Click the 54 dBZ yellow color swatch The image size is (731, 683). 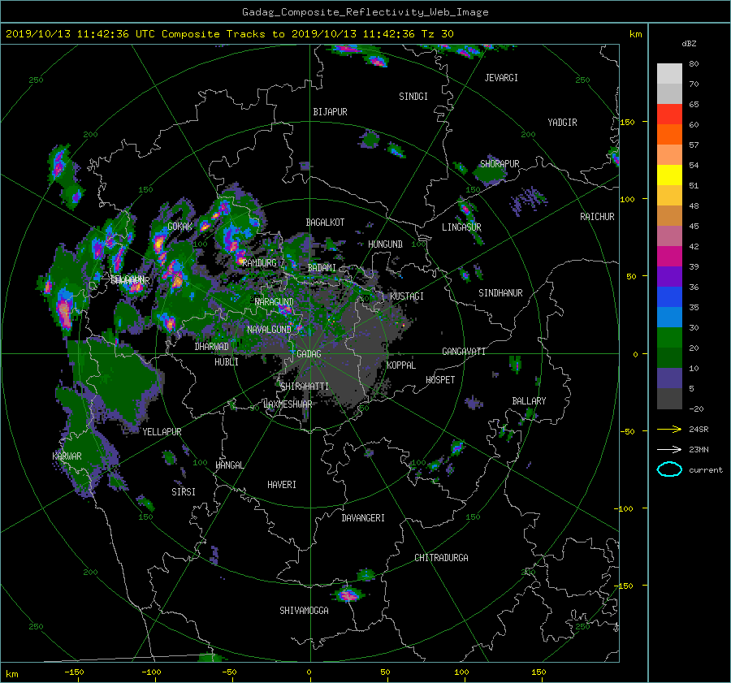tap(669, 175)
